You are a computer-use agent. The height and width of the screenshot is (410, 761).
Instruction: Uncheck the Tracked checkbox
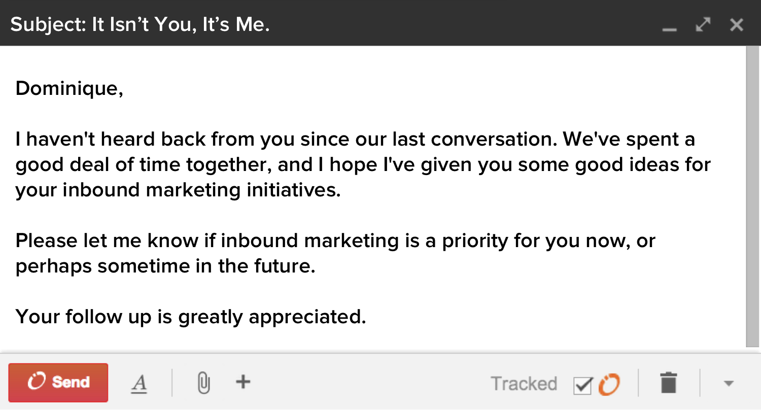(583, 386)
